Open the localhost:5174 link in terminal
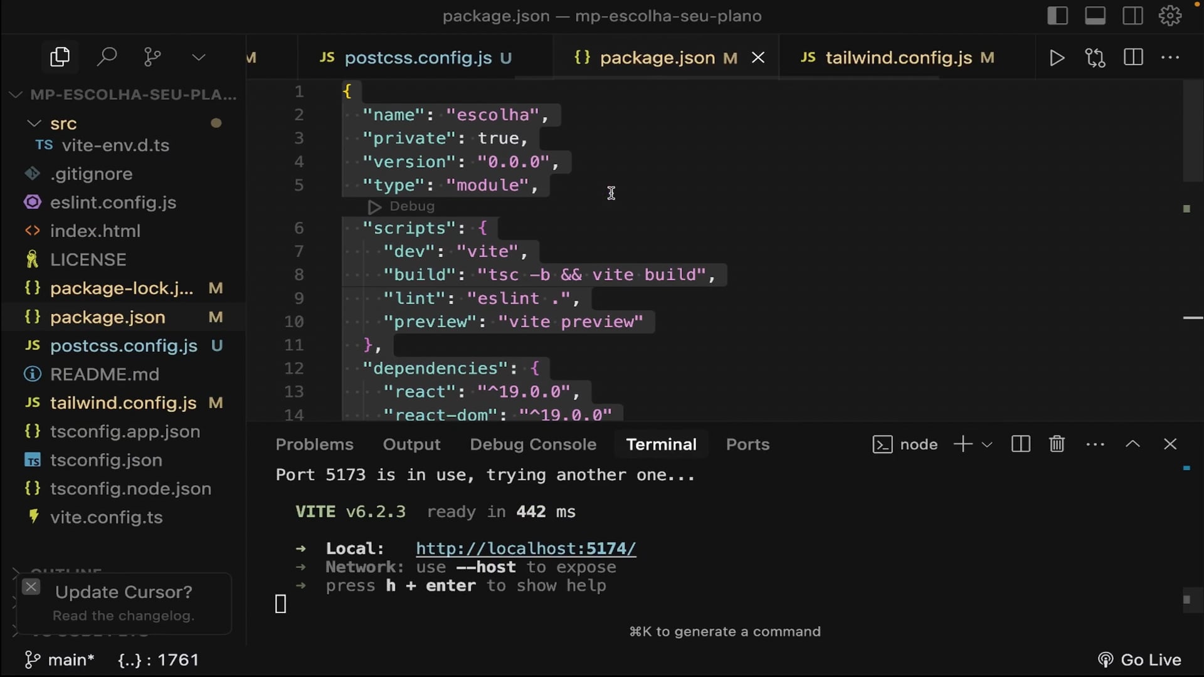The image size is (1204, 677). [x=525, y=548]
